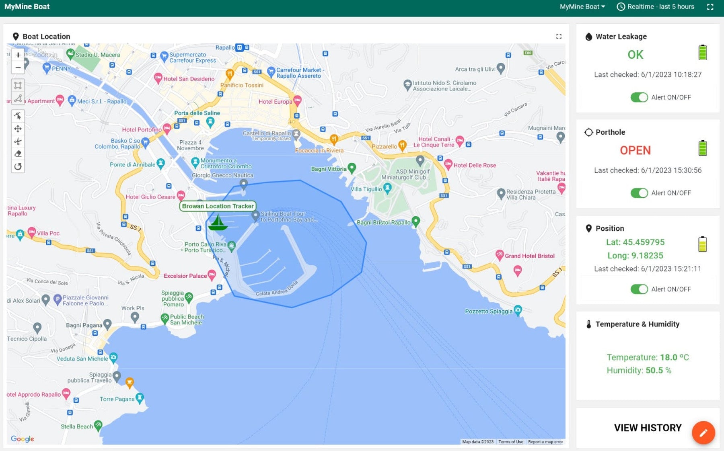Screen dimensions: 724x451
Task: Click the Stella Beach map pin
Action: 98,426
